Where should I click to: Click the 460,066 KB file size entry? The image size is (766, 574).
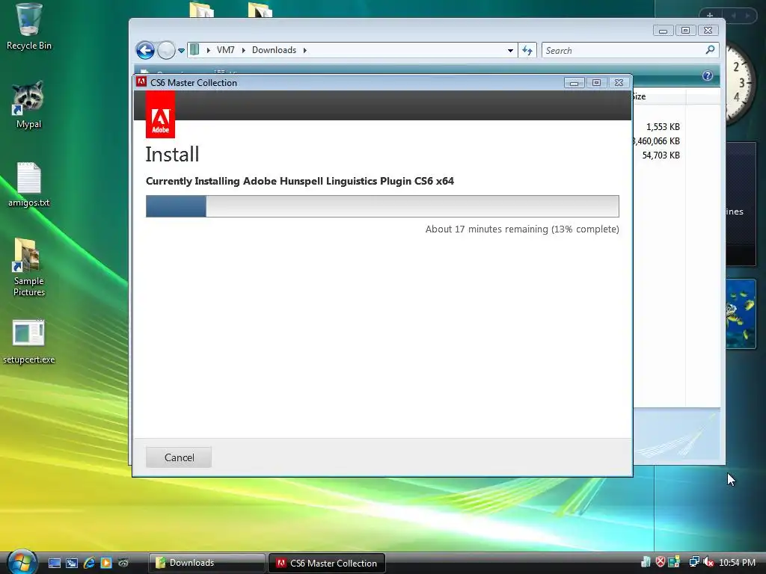point(657,141)
